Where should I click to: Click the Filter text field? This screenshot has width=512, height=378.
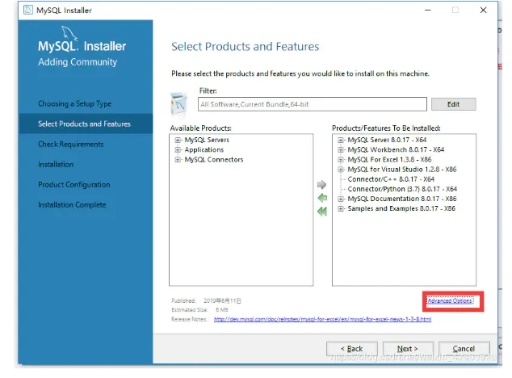click(313, 104)
